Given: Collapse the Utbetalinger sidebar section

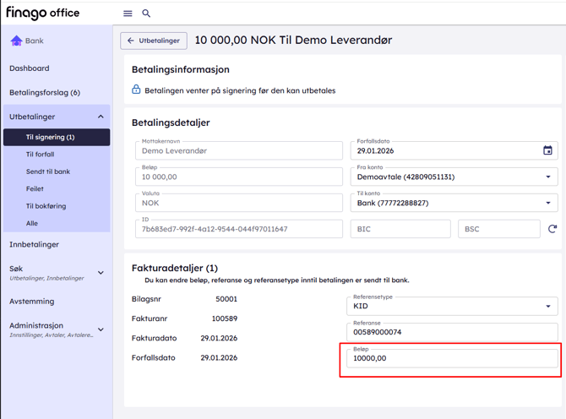Looking at the screenshot, I should tap(101, 117).
